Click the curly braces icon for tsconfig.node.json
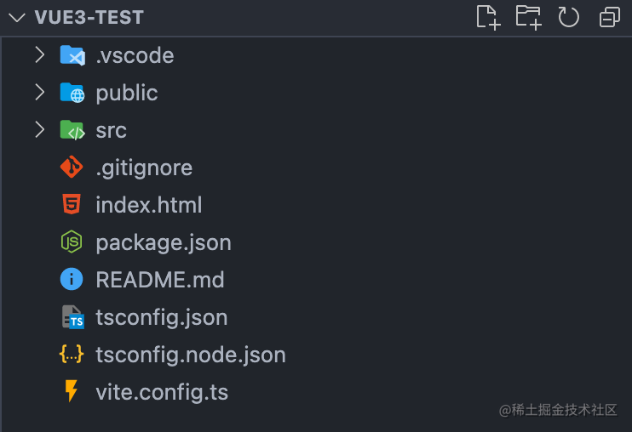This screenshot has width=632, height=432. coord(72,354)
